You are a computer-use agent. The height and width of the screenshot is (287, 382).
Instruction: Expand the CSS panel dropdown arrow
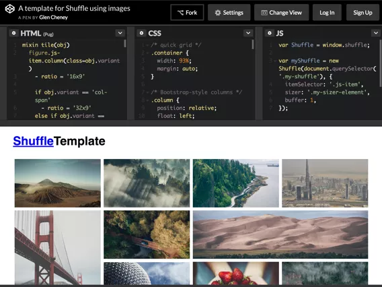tap(248, 33)
